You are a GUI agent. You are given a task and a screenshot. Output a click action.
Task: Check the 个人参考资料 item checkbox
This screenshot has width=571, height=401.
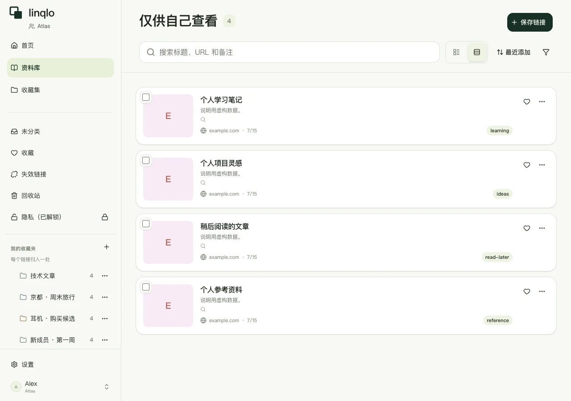(x=146, y=287)
